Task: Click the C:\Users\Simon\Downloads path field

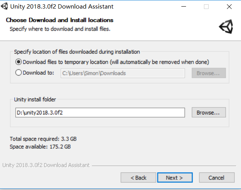Action: coord(123,73)
